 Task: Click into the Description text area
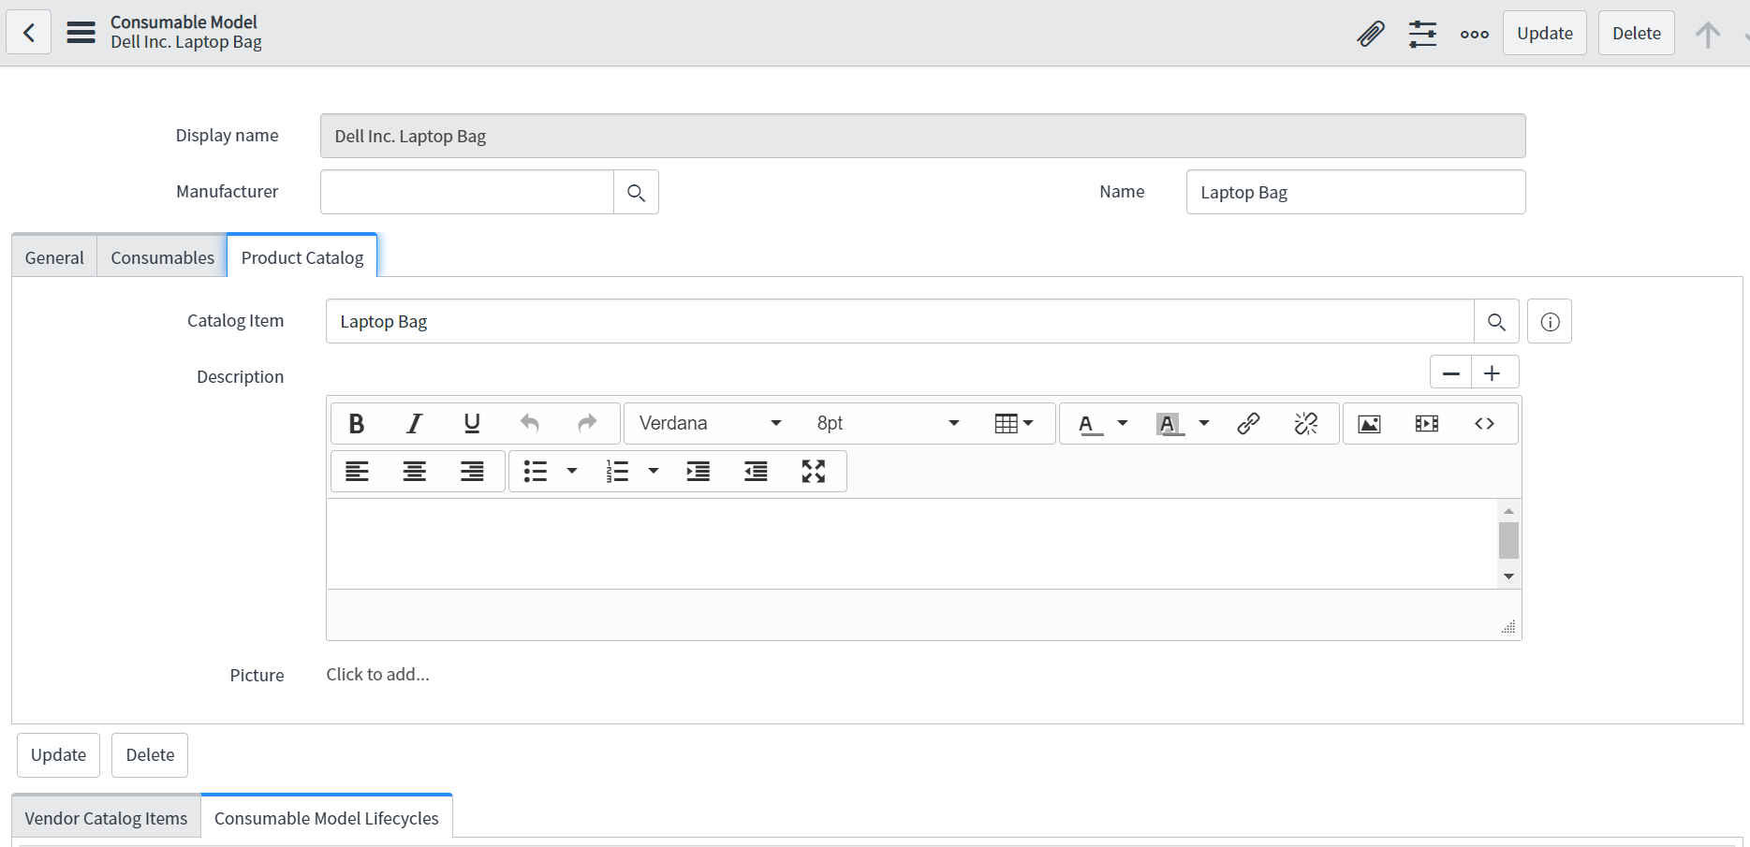point(913,544)
